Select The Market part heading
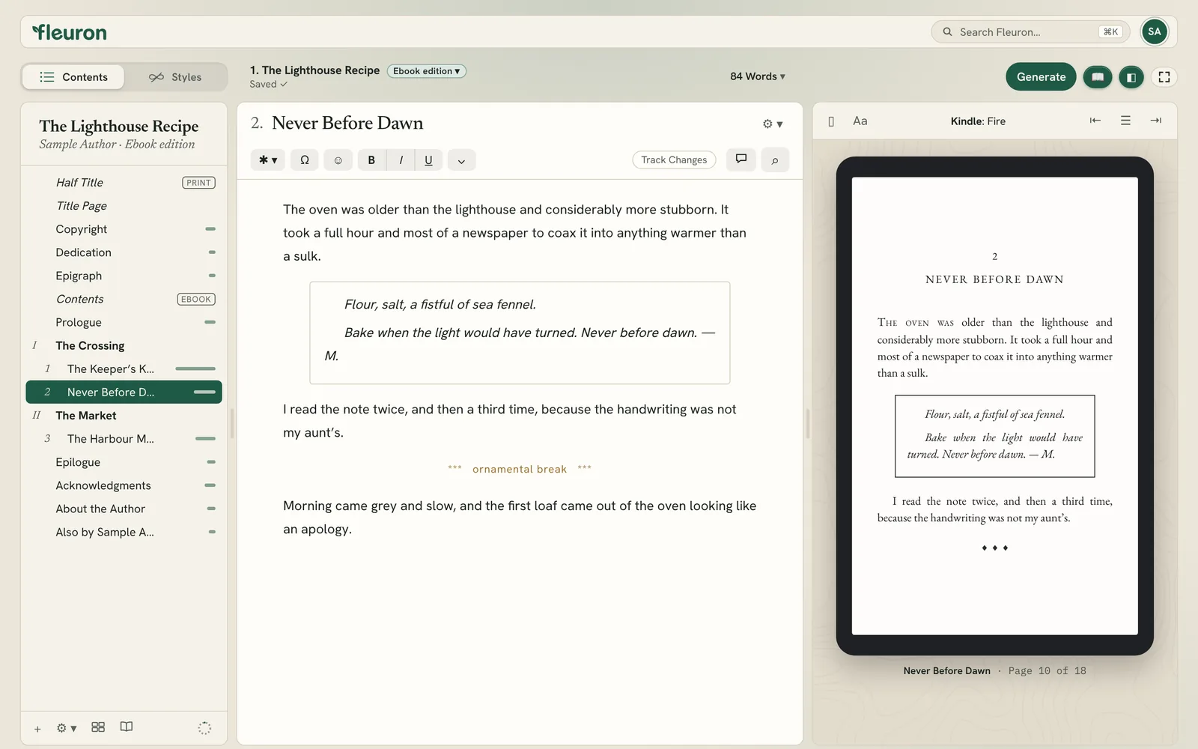The width and height of the screenshot is (1198, 749). pyautogui.click(x=124, y=416)
